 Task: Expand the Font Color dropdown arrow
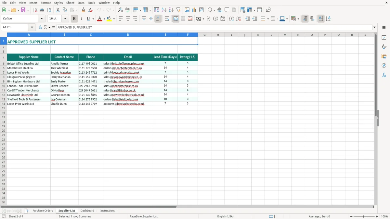(x=104, y=19)
